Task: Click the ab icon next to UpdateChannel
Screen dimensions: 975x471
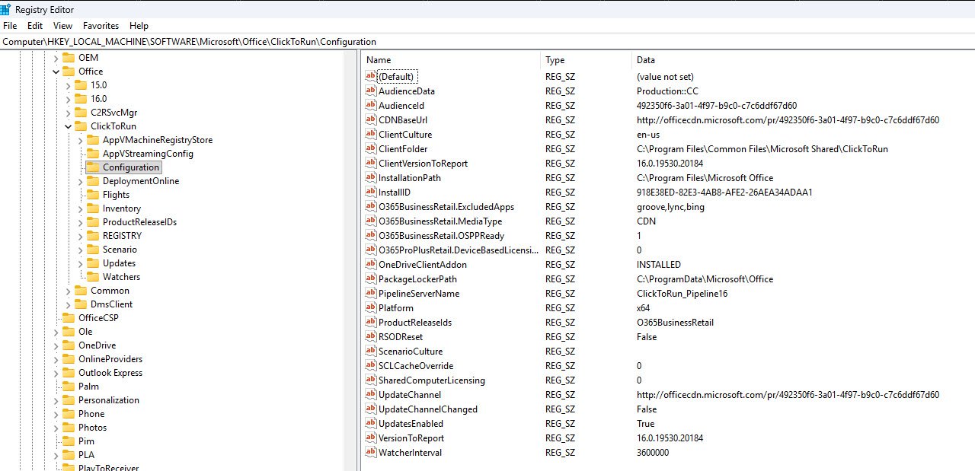Action: [x=371, y=395]
